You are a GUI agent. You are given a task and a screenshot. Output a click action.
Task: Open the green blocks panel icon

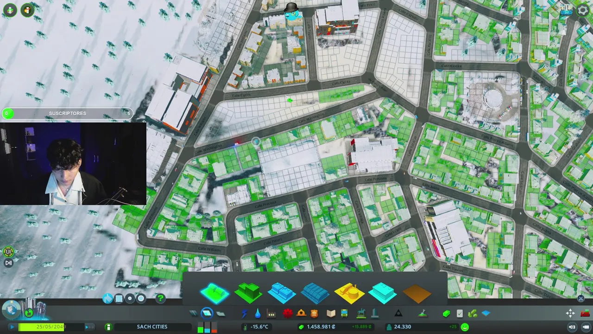473,314
